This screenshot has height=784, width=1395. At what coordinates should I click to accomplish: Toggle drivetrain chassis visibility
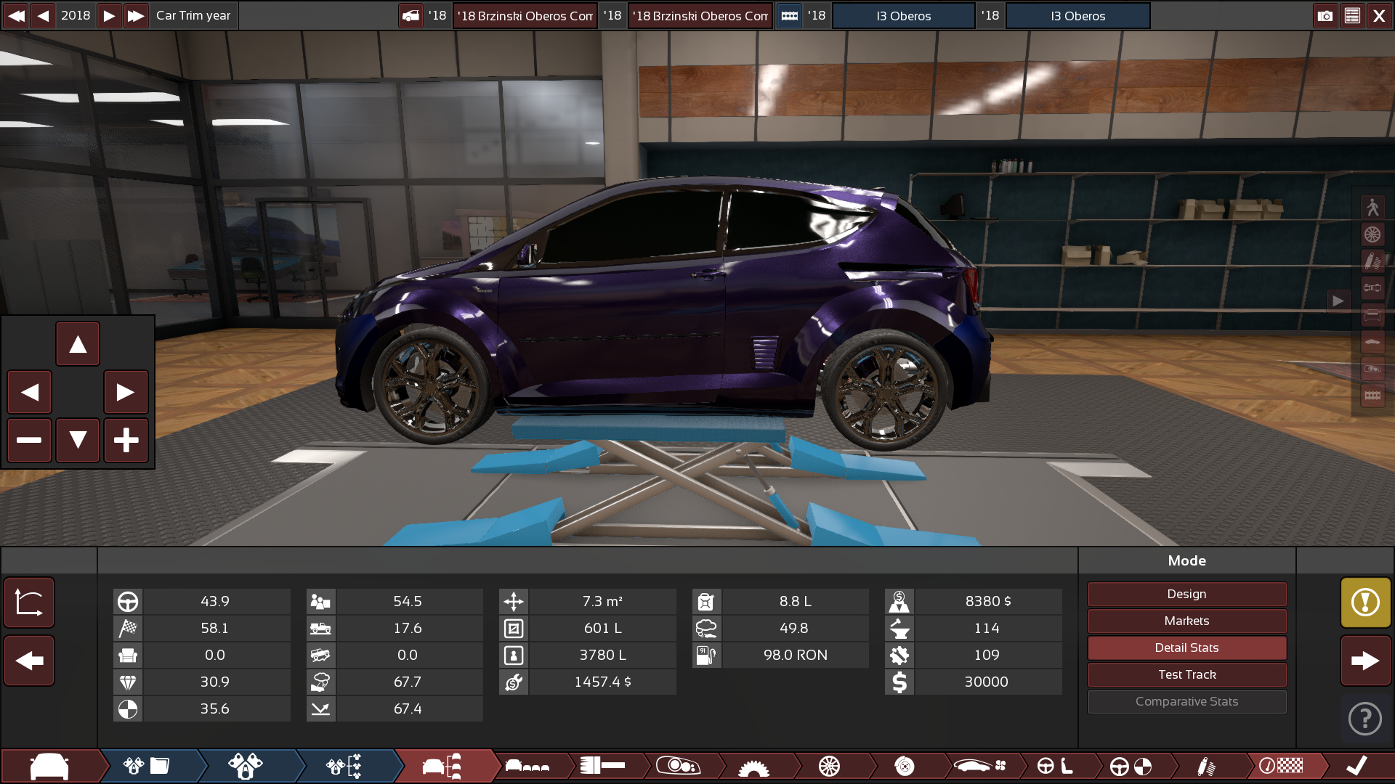tap(1372, 288)
